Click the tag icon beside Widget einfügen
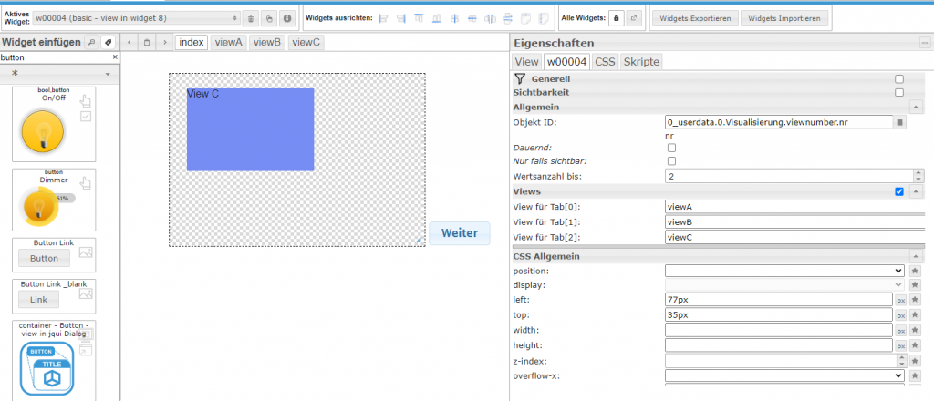Screen dimensions: 934x401 pos(108,43)
